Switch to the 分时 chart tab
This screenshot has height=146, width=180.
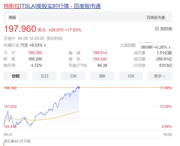[x=16, y=76]
